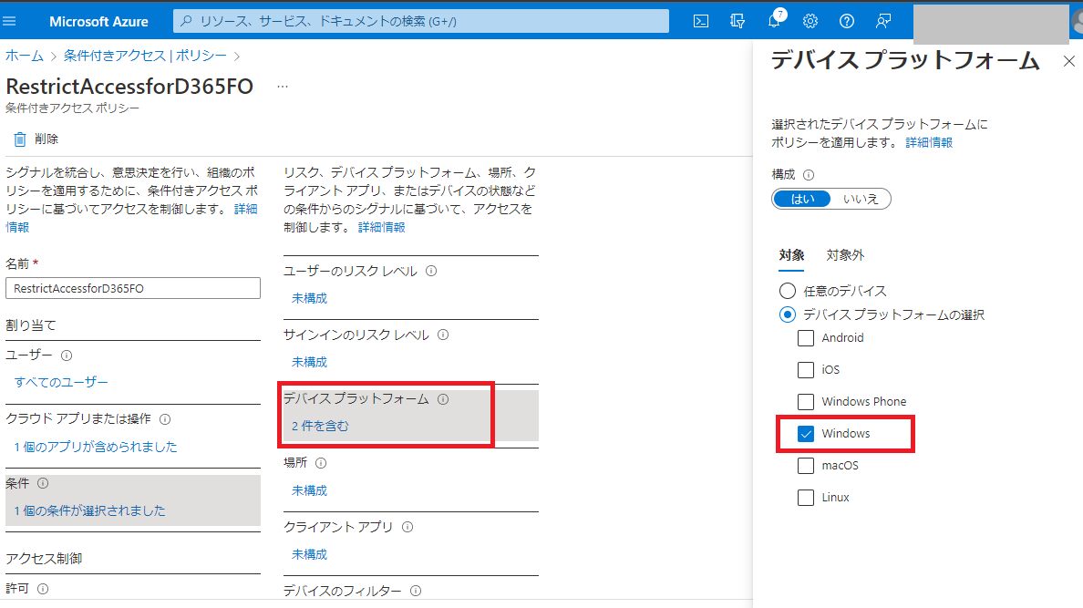Screen dimensions: 1083x608
Task: Show info icon next to 場所
Action: 321,463
